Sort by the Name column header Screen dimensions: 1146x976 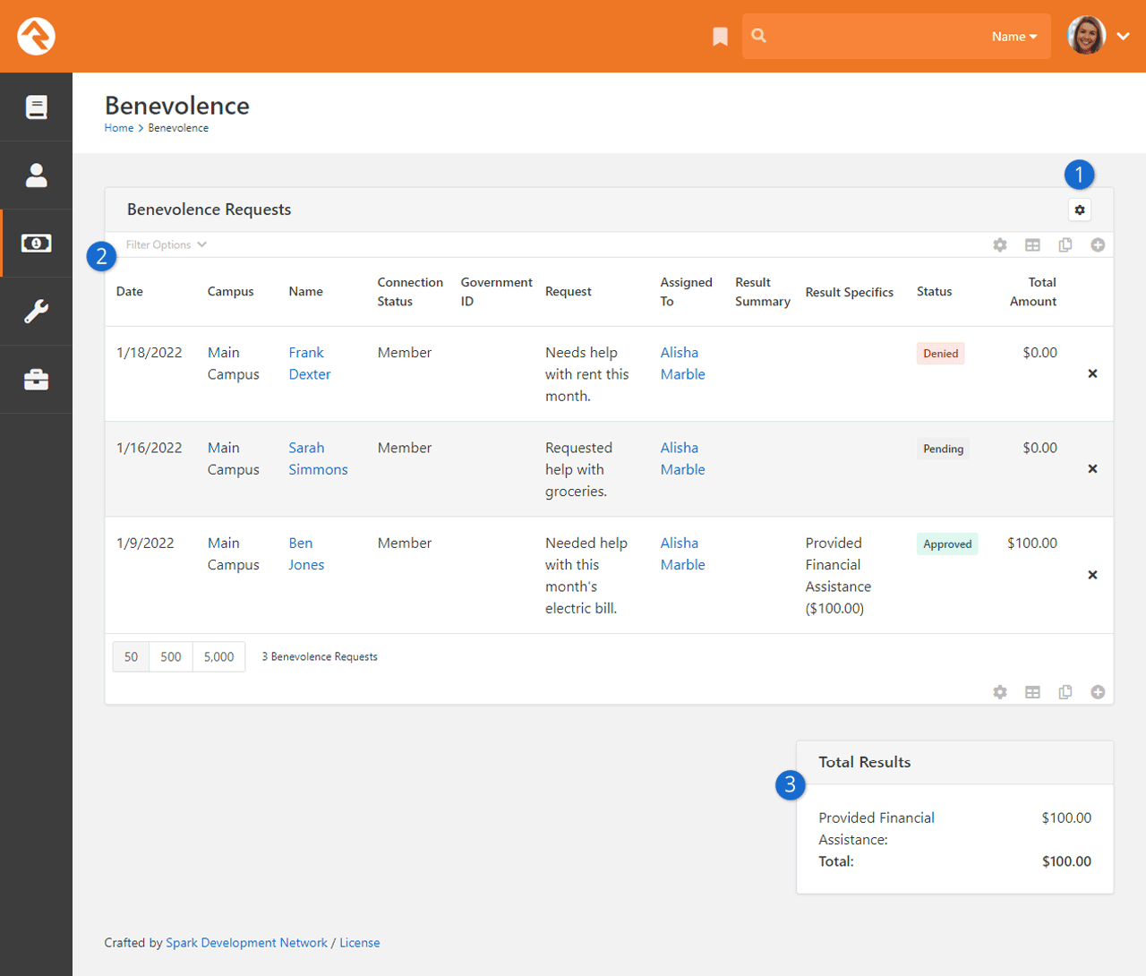point(306,292)
